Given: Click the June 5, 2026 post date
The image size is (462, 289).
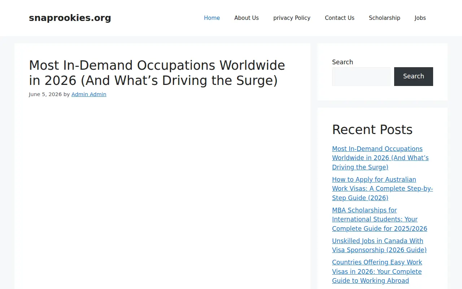Looking at the screenshot, I should (x=45, y=94).
